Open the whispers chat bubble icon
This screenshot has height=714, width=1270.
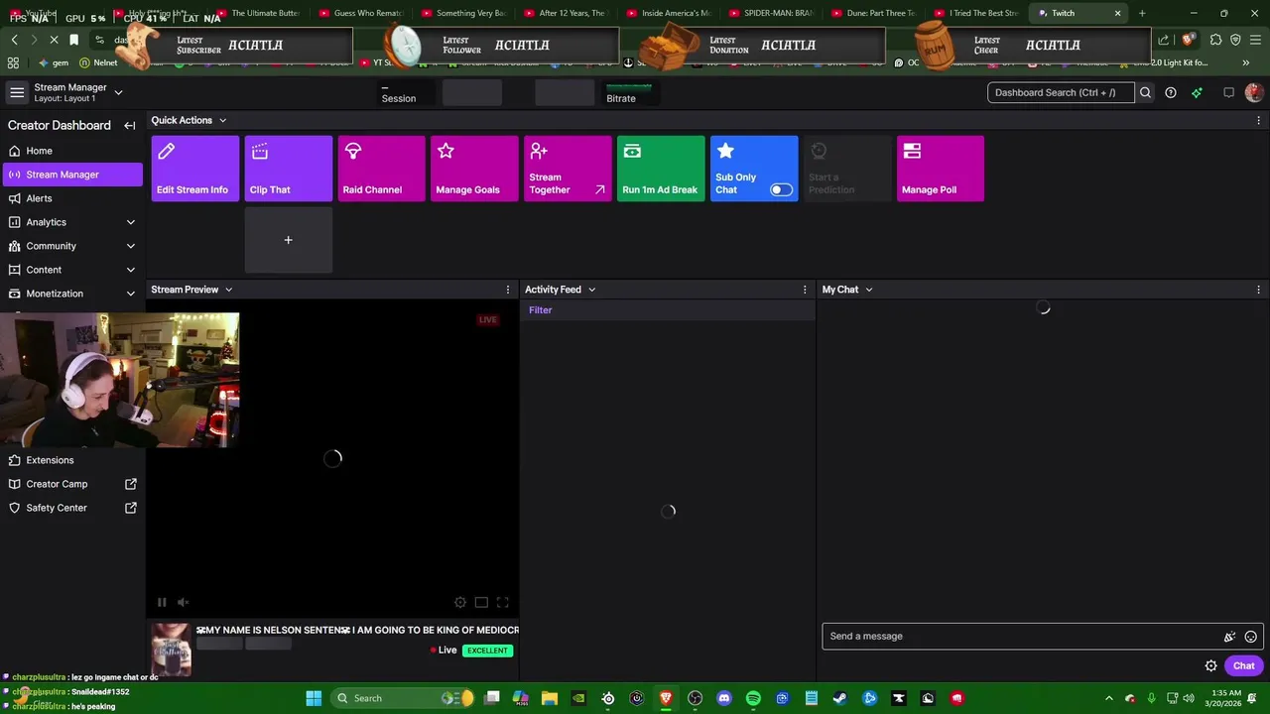coord(1228,92)
